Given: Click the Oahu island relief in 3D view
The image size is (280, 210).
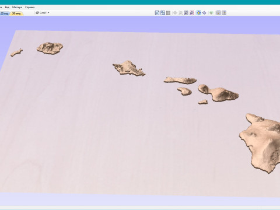Looking at the screenshot, I should 129,68.
